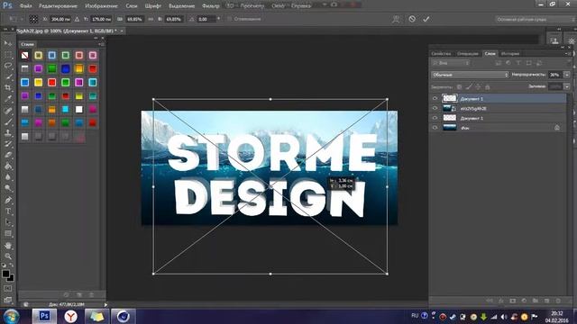
Task: Toggle visibility of the smart object layer
Action: [x=435, y=108]
